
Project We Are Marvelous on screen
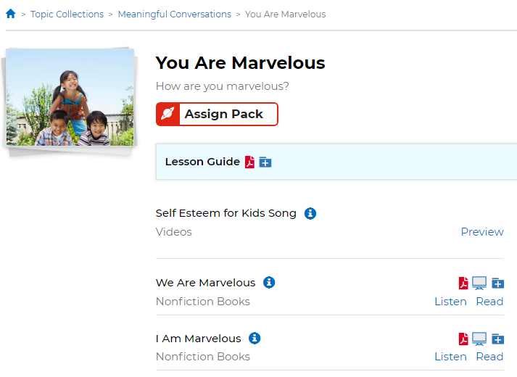tap(479, 283)
